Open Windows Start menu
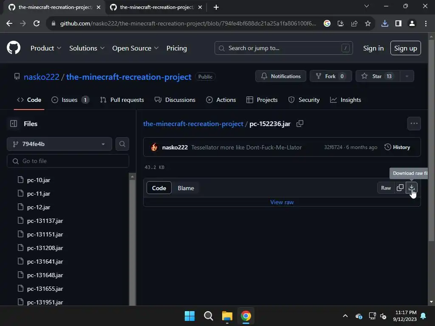The image size is (435, 326). (x=190, y=316)
